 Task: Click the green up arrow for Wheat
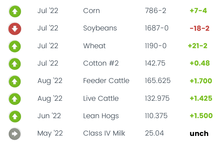click(15, 46)
